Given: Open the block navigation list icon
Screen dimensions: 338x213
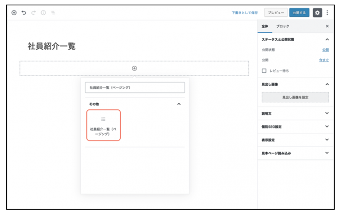Looking at the screenshot, I should (x=53, y=13).
